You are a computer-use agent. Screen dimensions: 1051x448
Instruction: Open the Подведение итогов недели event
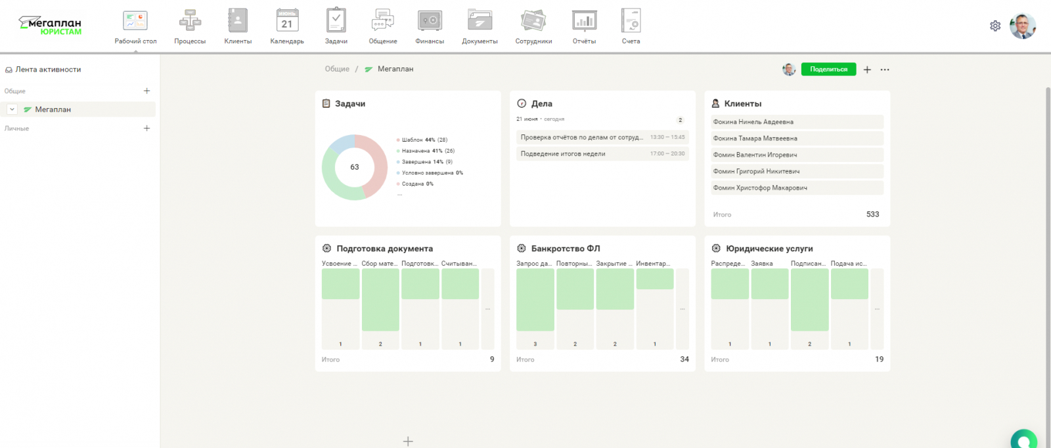(x=563, y=154)
